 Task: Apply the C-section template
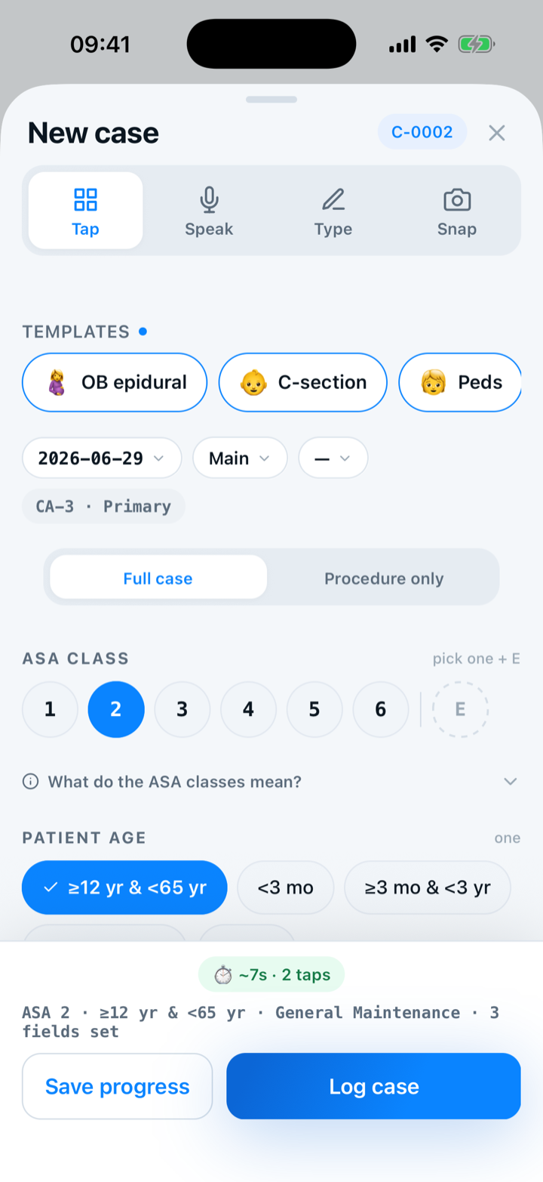point(302,382)
